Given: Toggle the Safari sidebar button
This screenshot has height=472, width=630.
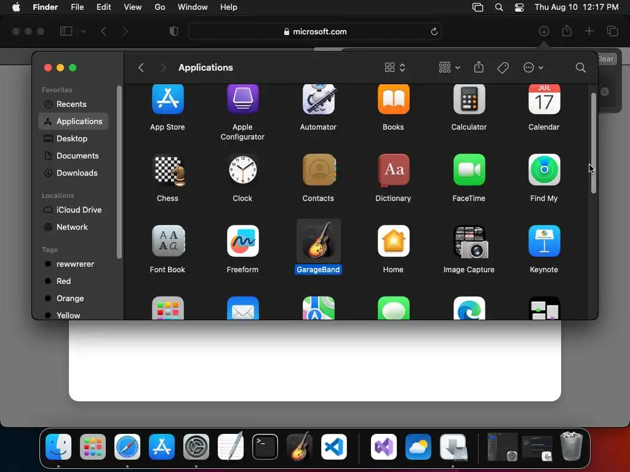Looking at the screenshot, I should pos(66,31).
